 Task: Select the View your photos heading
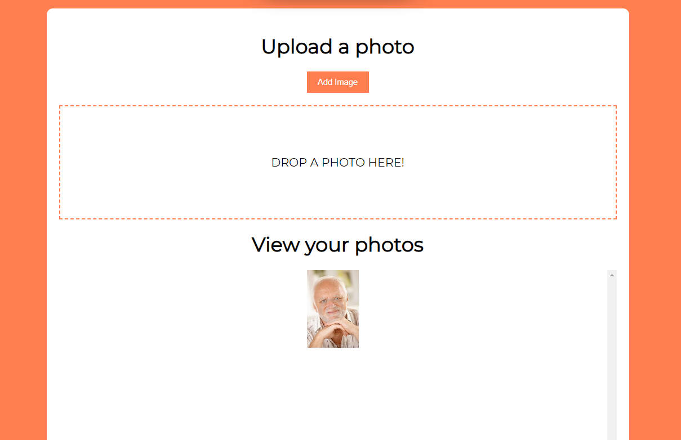coord(338,245)
